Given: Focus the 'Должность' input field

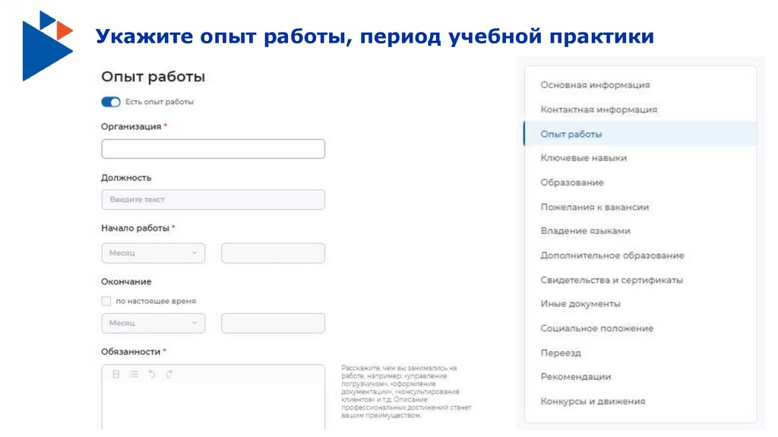Looking at the screenshot, I should click(x=213, y=200).
